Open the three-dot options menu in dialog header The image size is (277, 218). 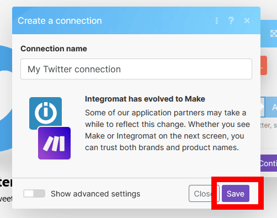(x=217, y=21)
